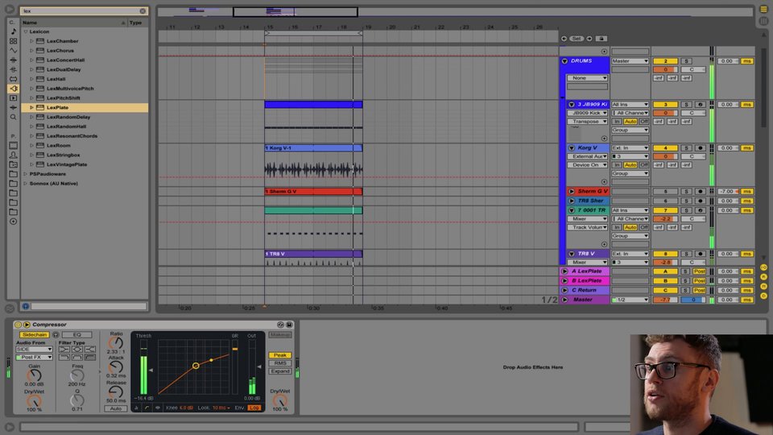This screenshot has height=435, width=773.
Task: Toggle the browser visibility triangle
Action: point(10,10)
